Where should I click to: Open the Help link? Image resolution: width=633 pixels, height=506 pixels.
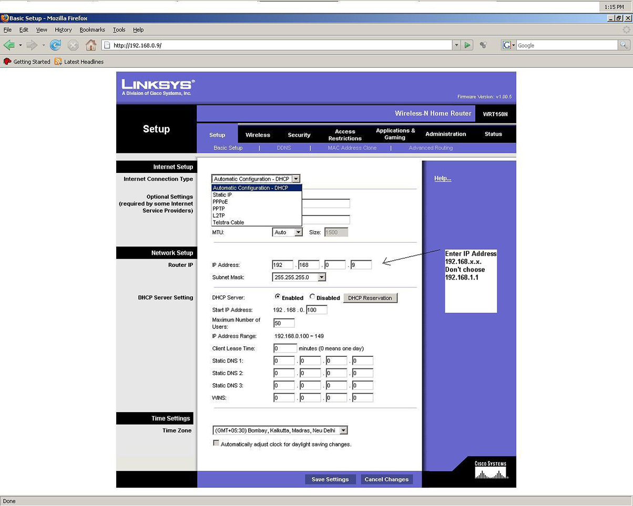(443, 179)
